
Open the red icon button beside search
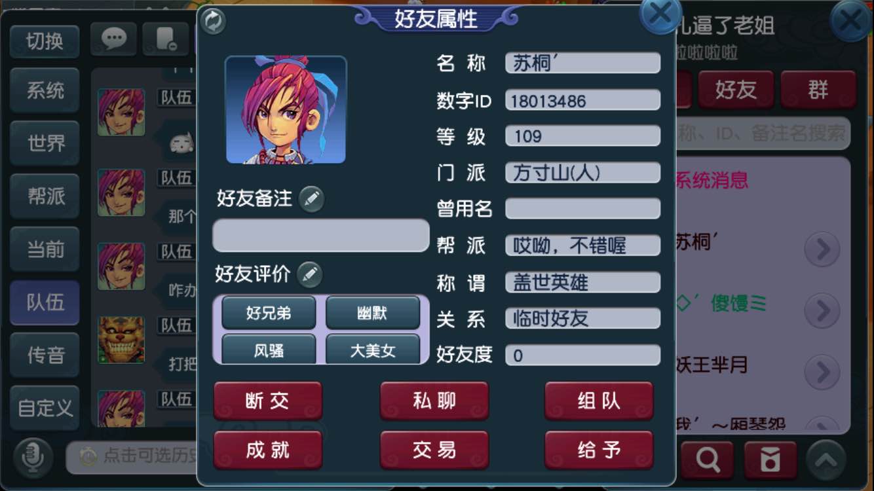pyautogui.click(x=770, y=460)
